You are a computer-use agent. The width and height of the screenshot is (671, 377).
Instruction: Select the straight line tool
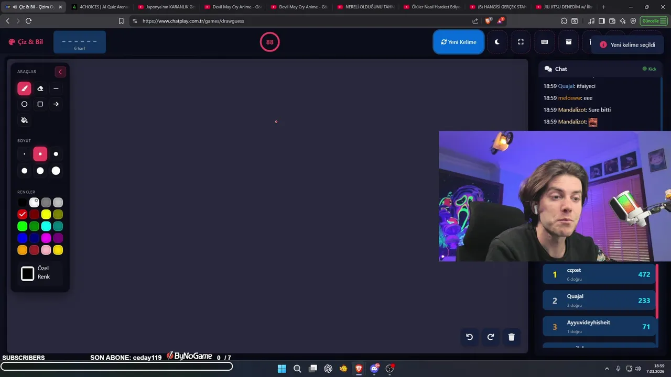point(56,88)
